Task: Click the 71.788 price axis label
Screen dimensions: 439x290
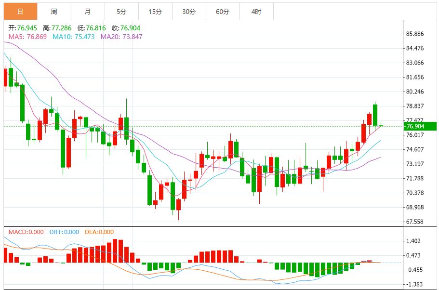Action: tap(415, 178)
